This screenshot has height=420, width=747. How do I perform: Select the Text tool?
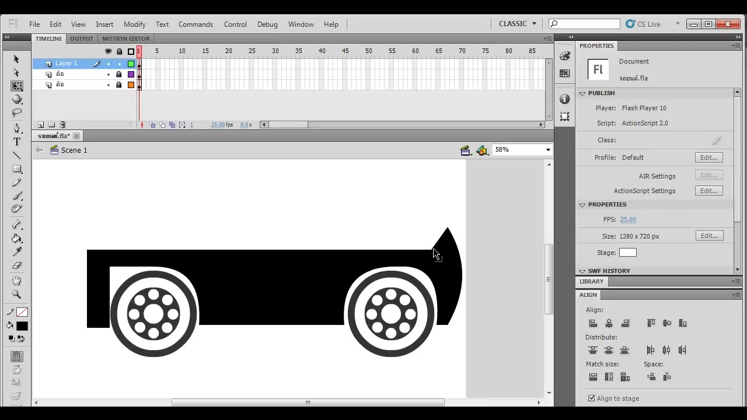pos(16,142)
